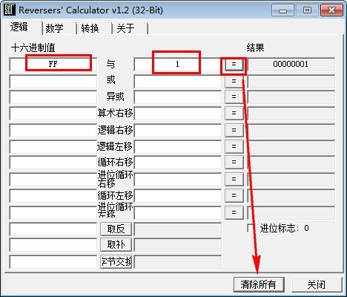Minimize the Reversers' Calculator window
This screenshot has height=297, width=347.
coord(282,10)
